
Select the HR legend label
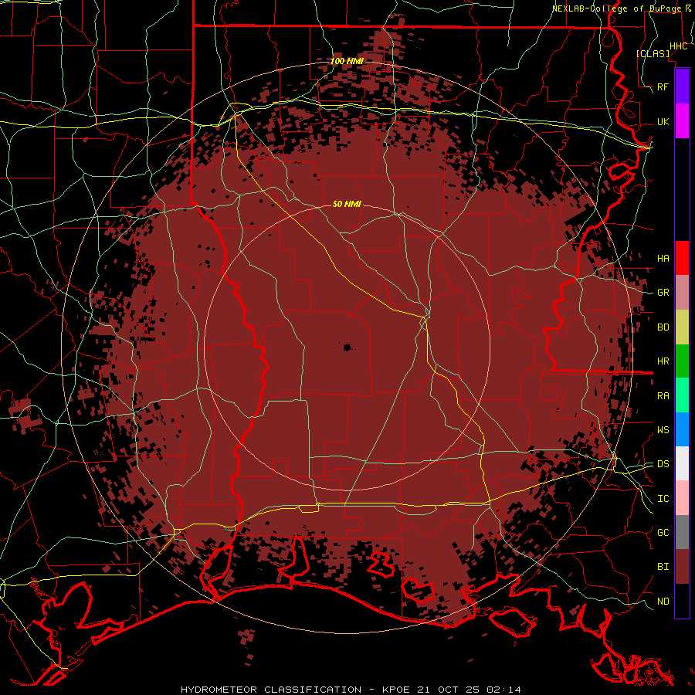coord(663,361)
